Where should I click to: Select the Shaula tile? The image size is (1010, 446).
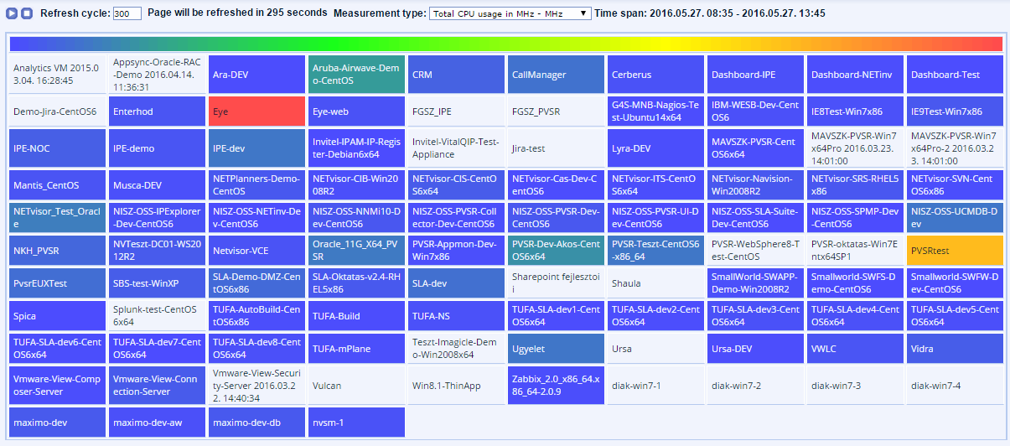(x=655, y=283)
